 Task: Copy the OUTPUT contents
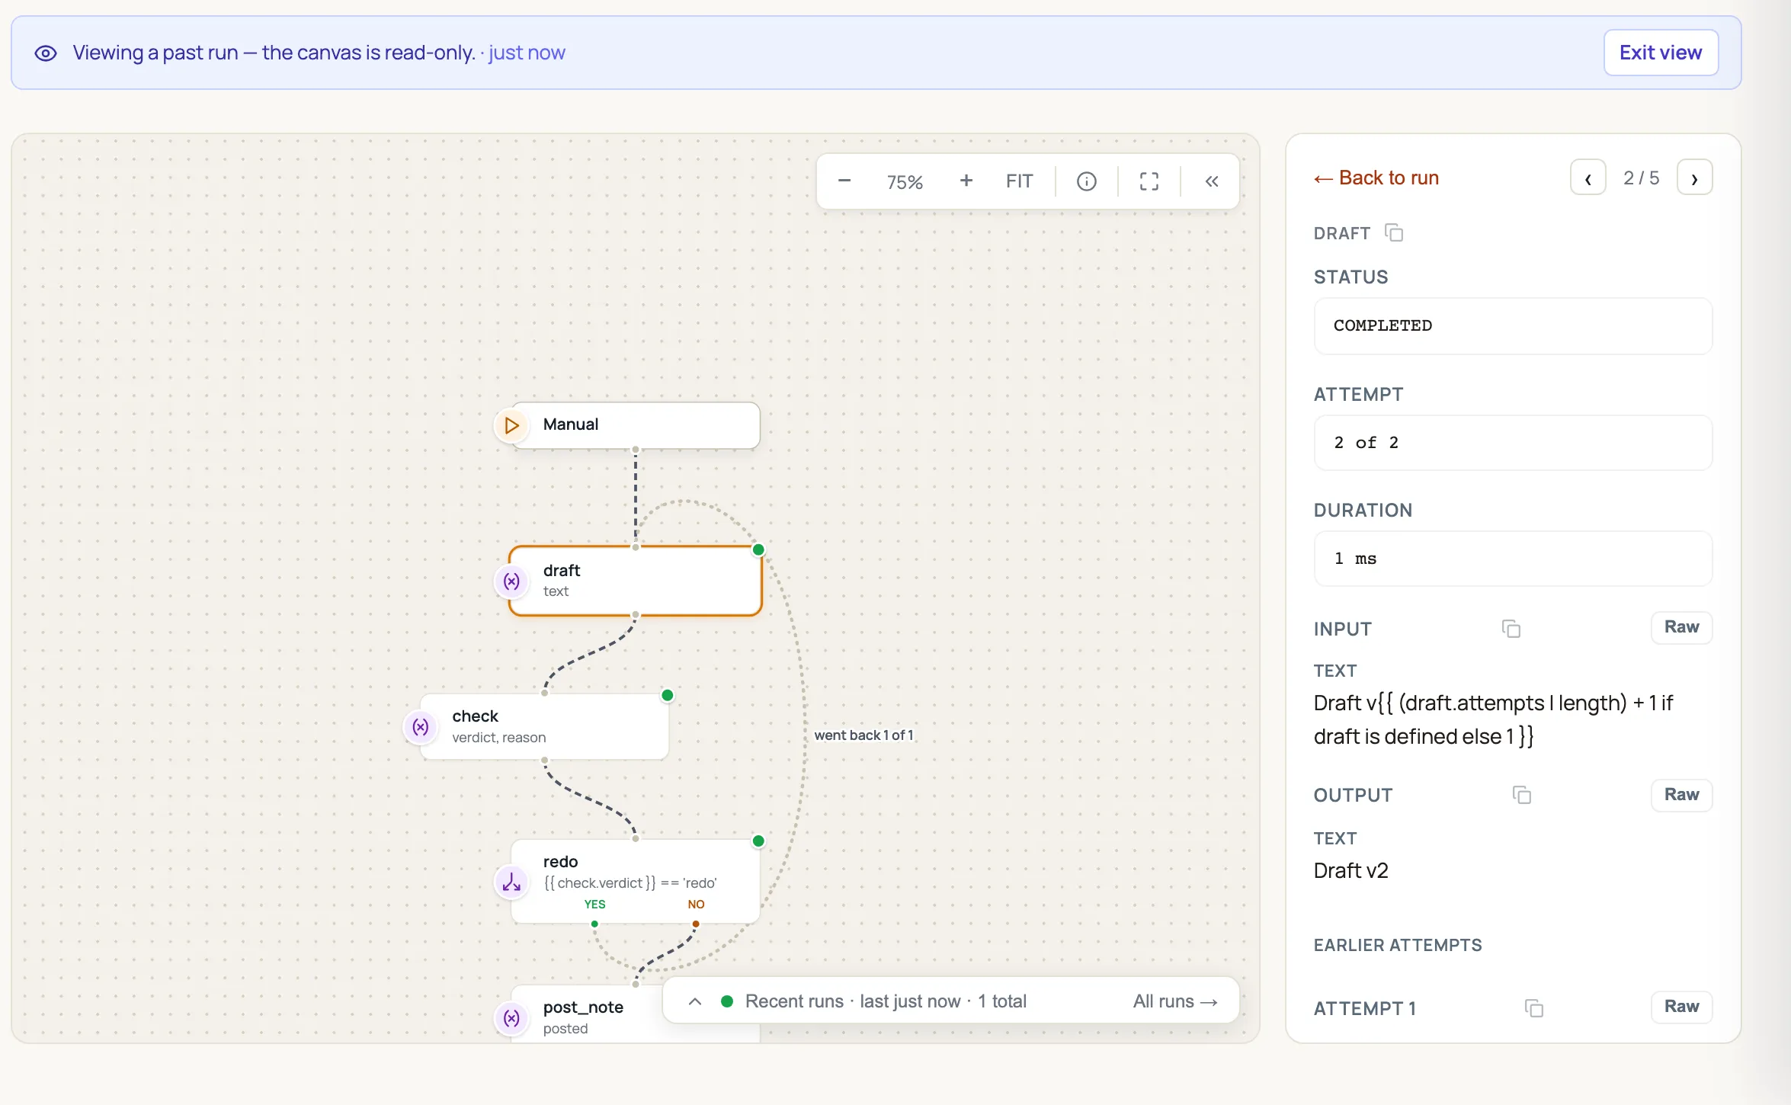[x=1521, y=795]
